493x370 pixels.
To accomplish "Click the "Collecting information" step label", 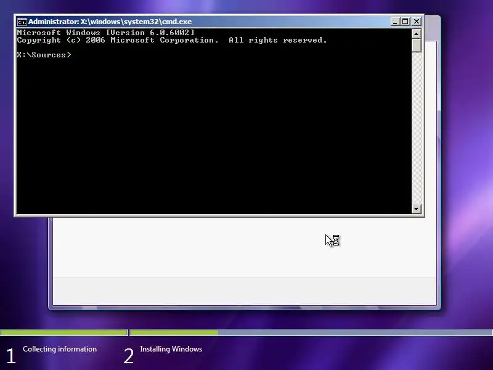I will [60, 349].
